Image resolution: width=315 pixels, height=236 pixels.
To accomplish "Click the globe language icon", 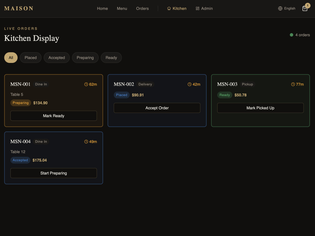I will point(280,8).
